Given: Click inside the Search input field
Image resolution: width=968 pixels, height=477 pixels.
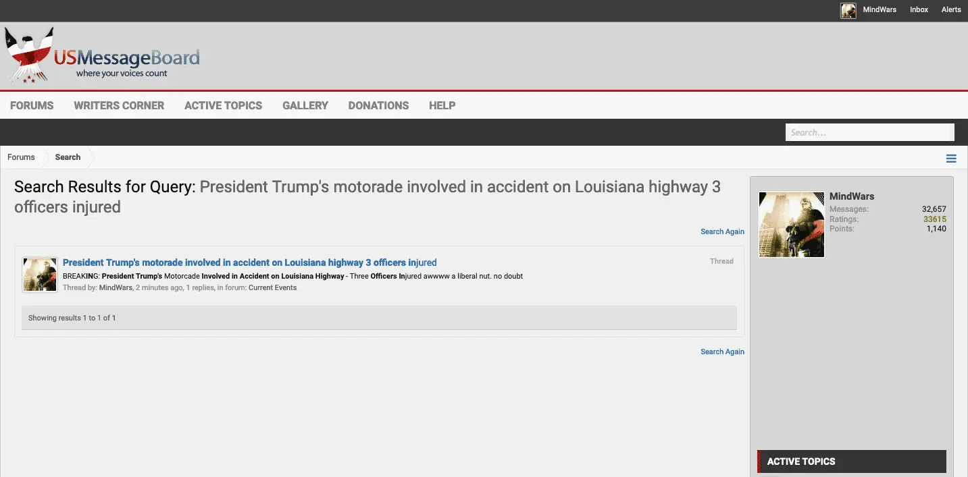Looking at the screenshot, I should click(x=870, y=132).
